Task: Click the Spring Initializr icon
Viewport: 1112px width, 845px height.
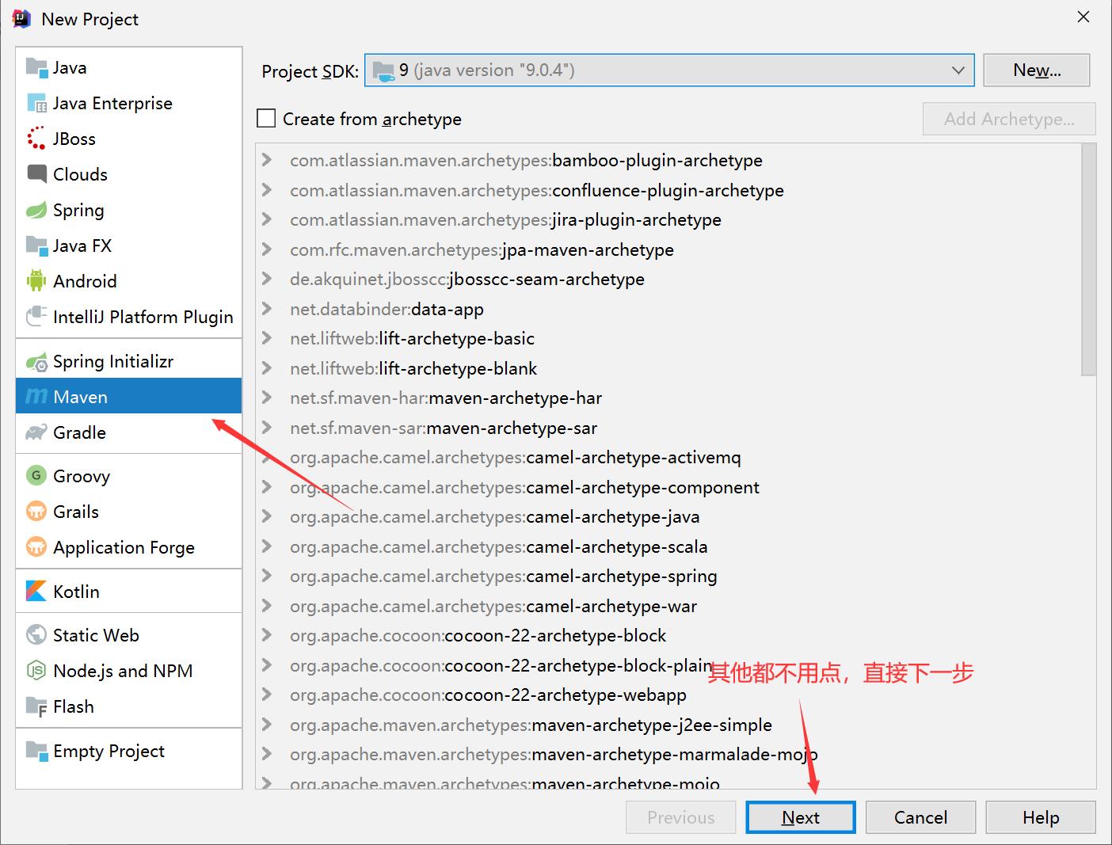Action: pyautogui.click(x=36, y=362)
